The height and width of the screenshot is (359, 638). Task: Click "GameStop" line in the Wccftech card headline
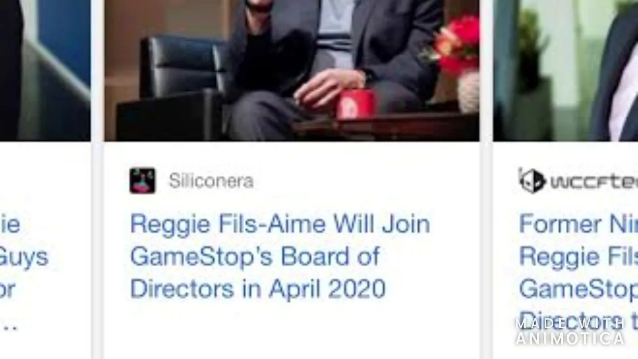coord(578,289)
